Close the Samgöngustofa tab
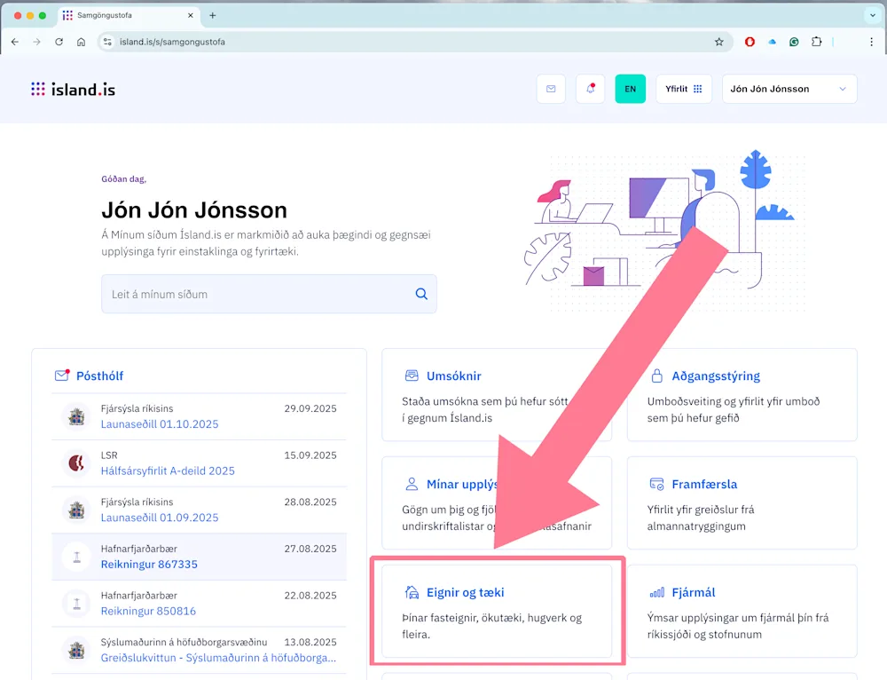Image resolution: width=887 pixels, height=680 pixels. [191, 15]
